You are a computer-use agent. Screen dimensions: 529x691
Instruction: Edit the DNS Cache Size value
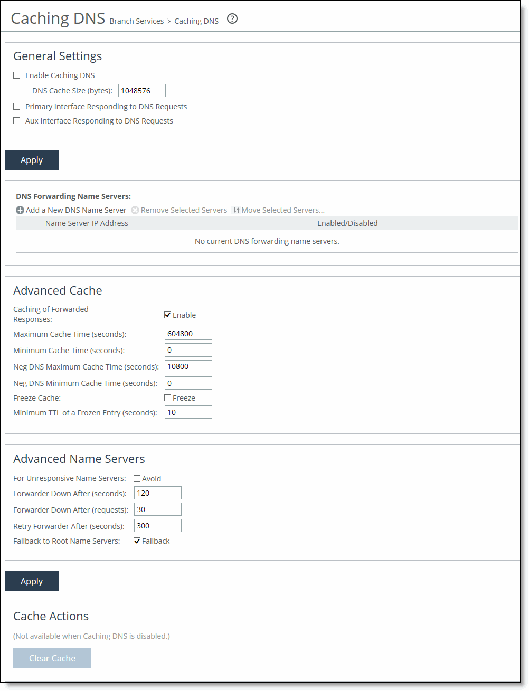[x=141, y=90]
